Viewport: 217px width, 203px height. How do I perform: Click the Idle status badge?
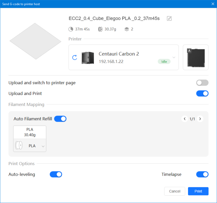click(164, 61)
